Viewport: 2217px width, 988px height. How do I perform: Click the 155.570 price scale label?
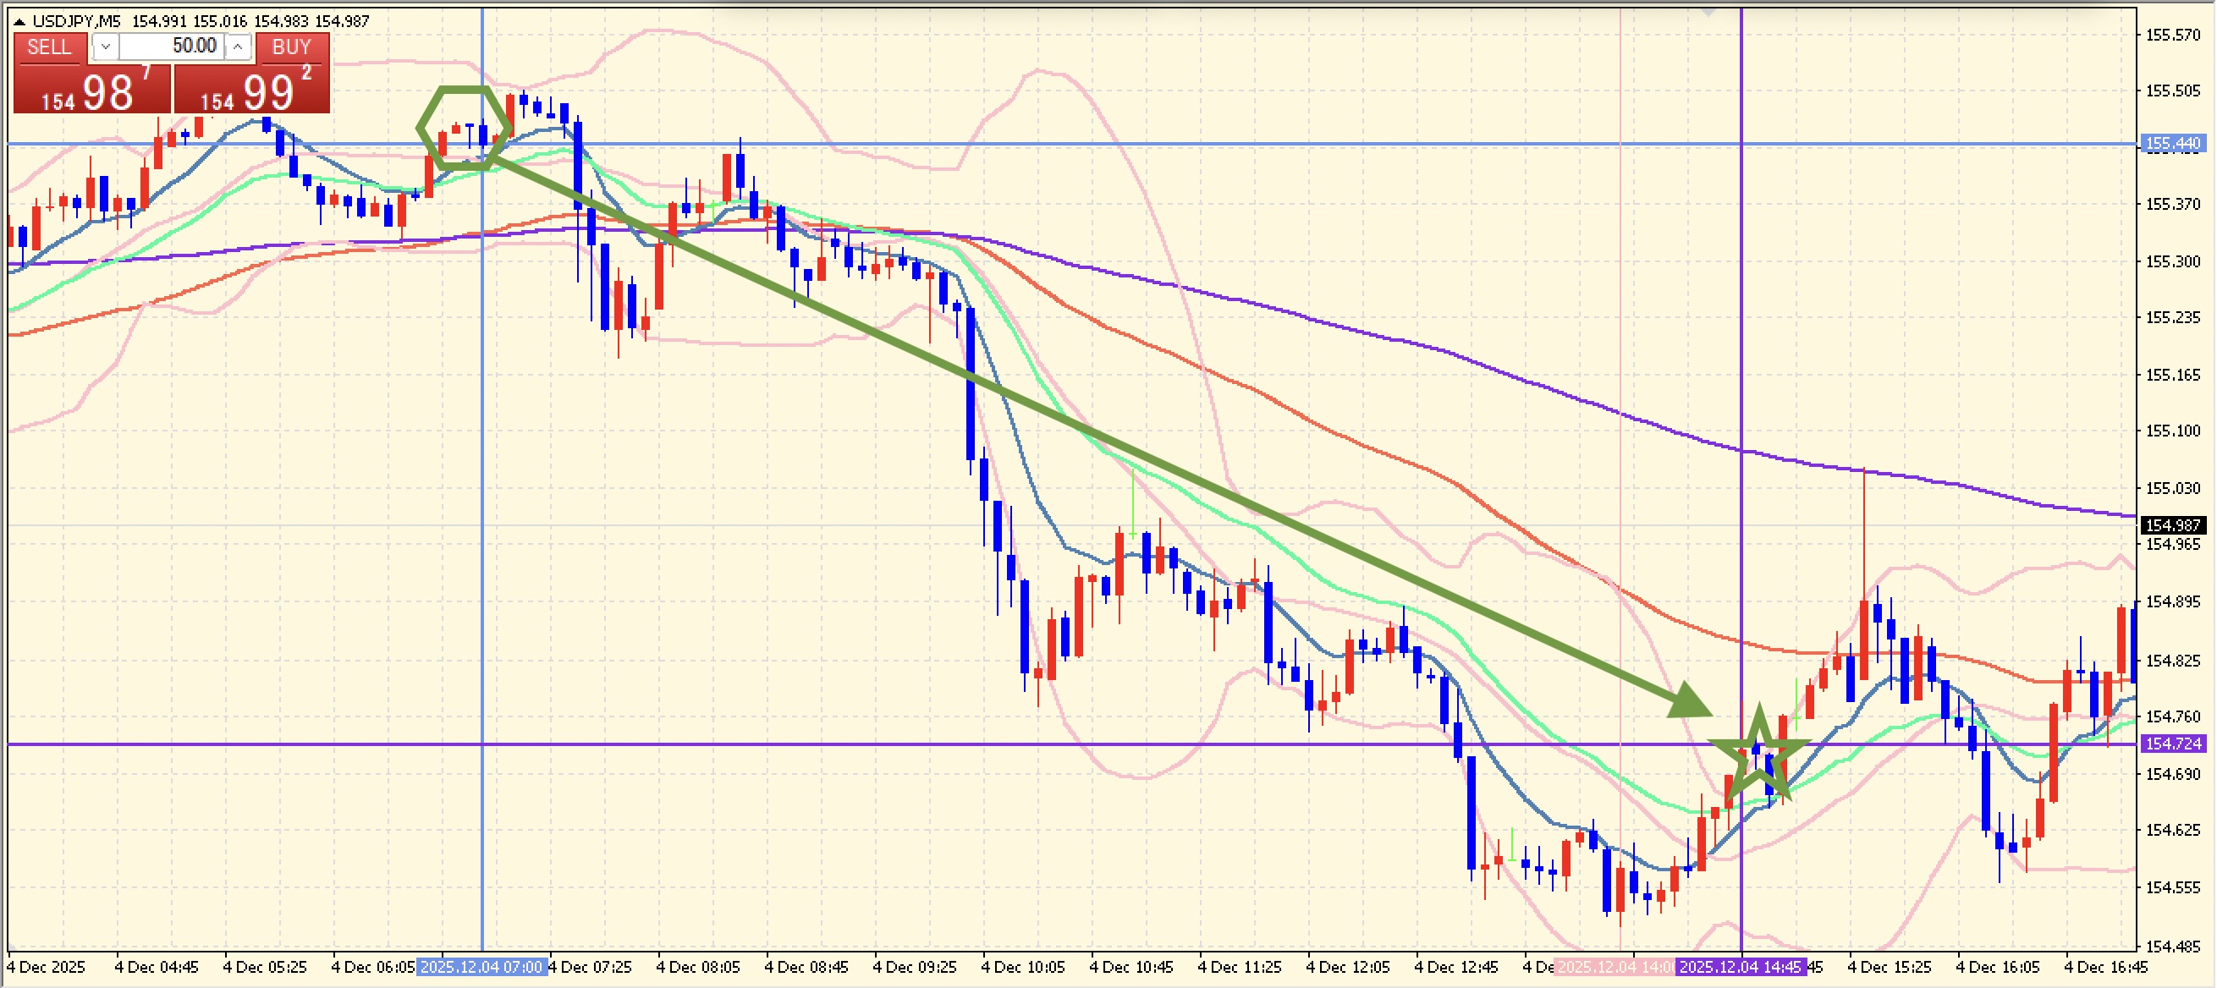tap(2172, 36)
